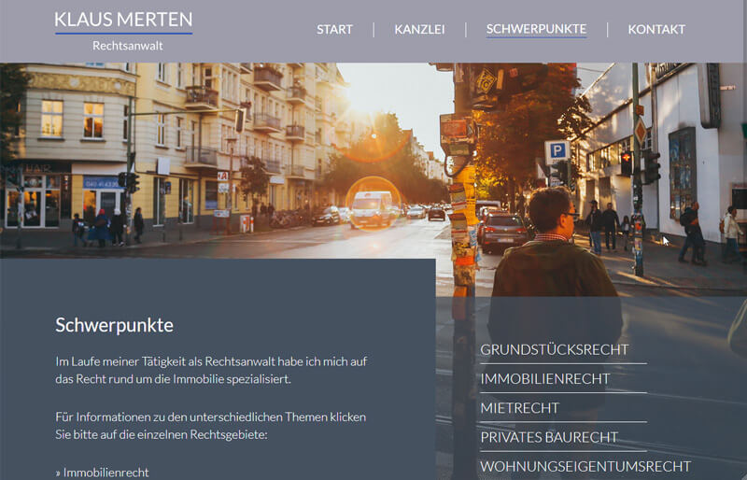Viewport: 747px width, 480px height.
Task: Open WOHNUNGSEIGENTUMSRECHT topic link
Action: click(x=585, y=466)
